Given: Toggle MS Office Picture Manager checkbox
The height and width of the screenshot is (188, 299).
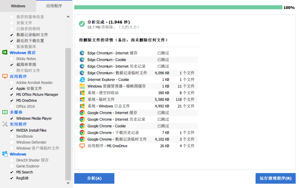Looking at the screenshot, I should click(x=12, y=94).
